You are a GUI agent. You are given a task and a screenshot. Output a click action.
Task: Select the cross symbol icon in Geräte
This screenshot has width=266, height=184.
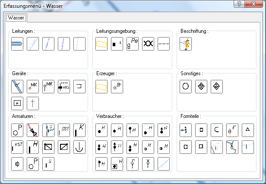coord(33,103)
